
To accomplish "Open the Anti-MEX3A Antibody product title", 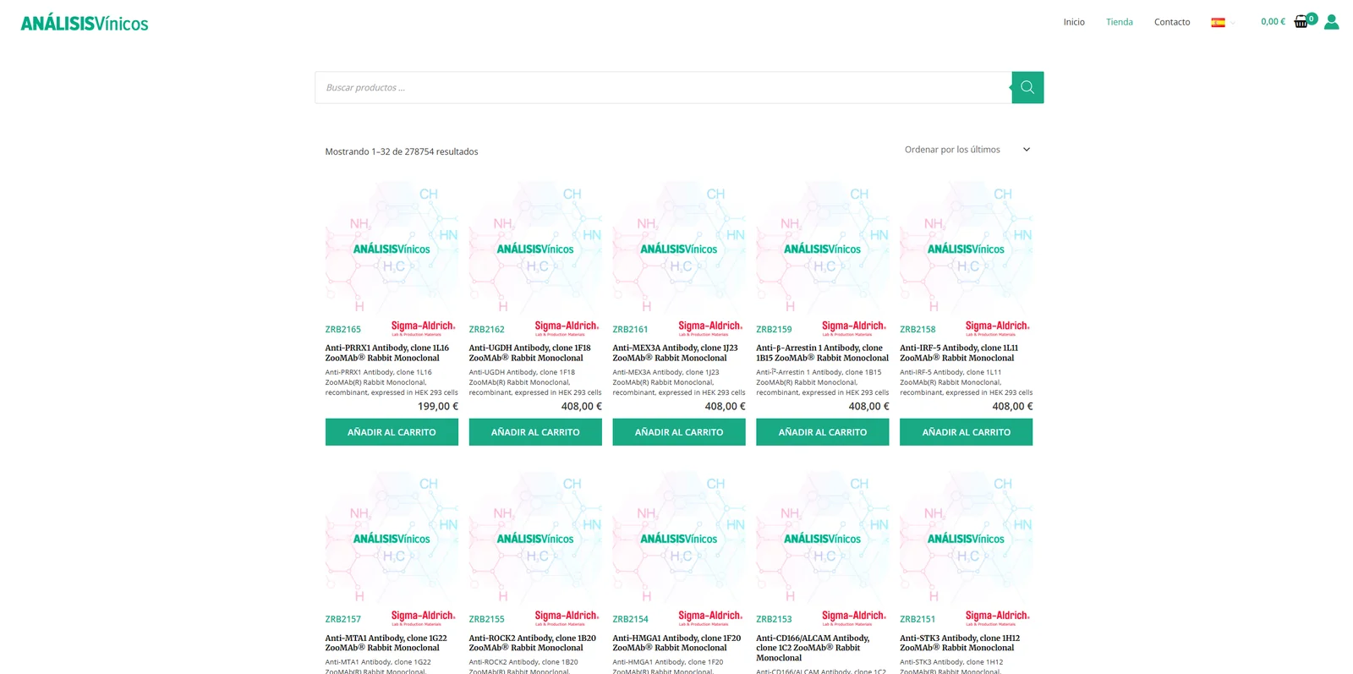I will 676,353.
